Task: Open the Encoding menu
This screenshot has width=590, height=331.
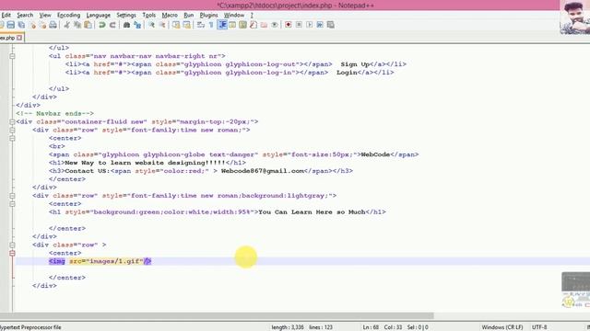Action: [x=68, y=15]
